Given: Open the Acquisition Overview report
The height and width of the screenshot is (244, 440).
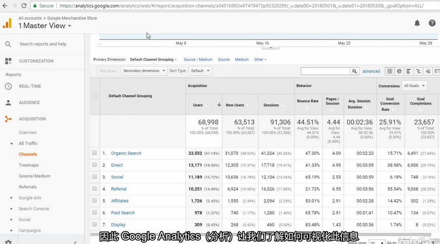Looking at the screenshot, I should pos(27,132).
